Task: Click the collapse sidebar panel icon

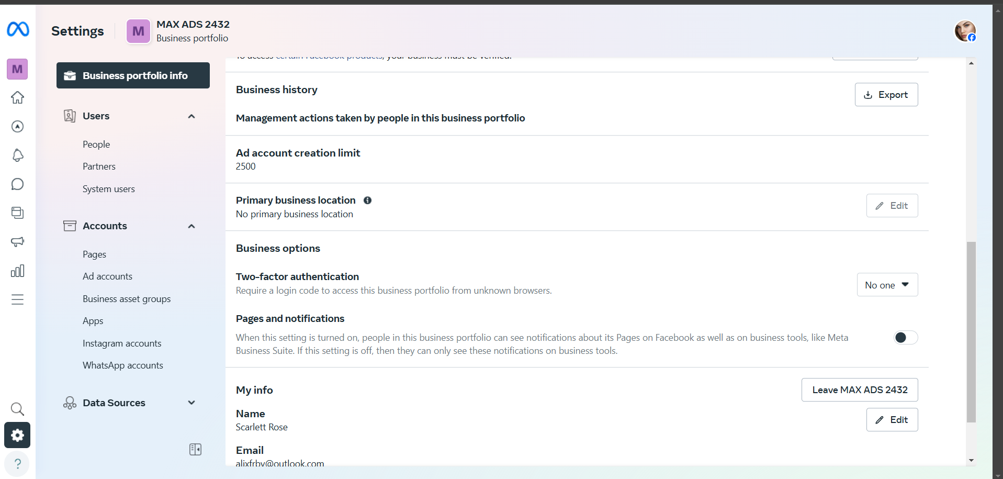Action: pos(195,450)
